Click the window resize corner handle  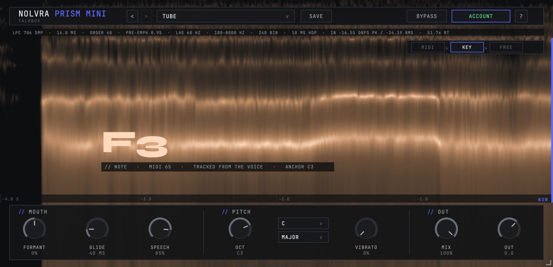point(548,262)
